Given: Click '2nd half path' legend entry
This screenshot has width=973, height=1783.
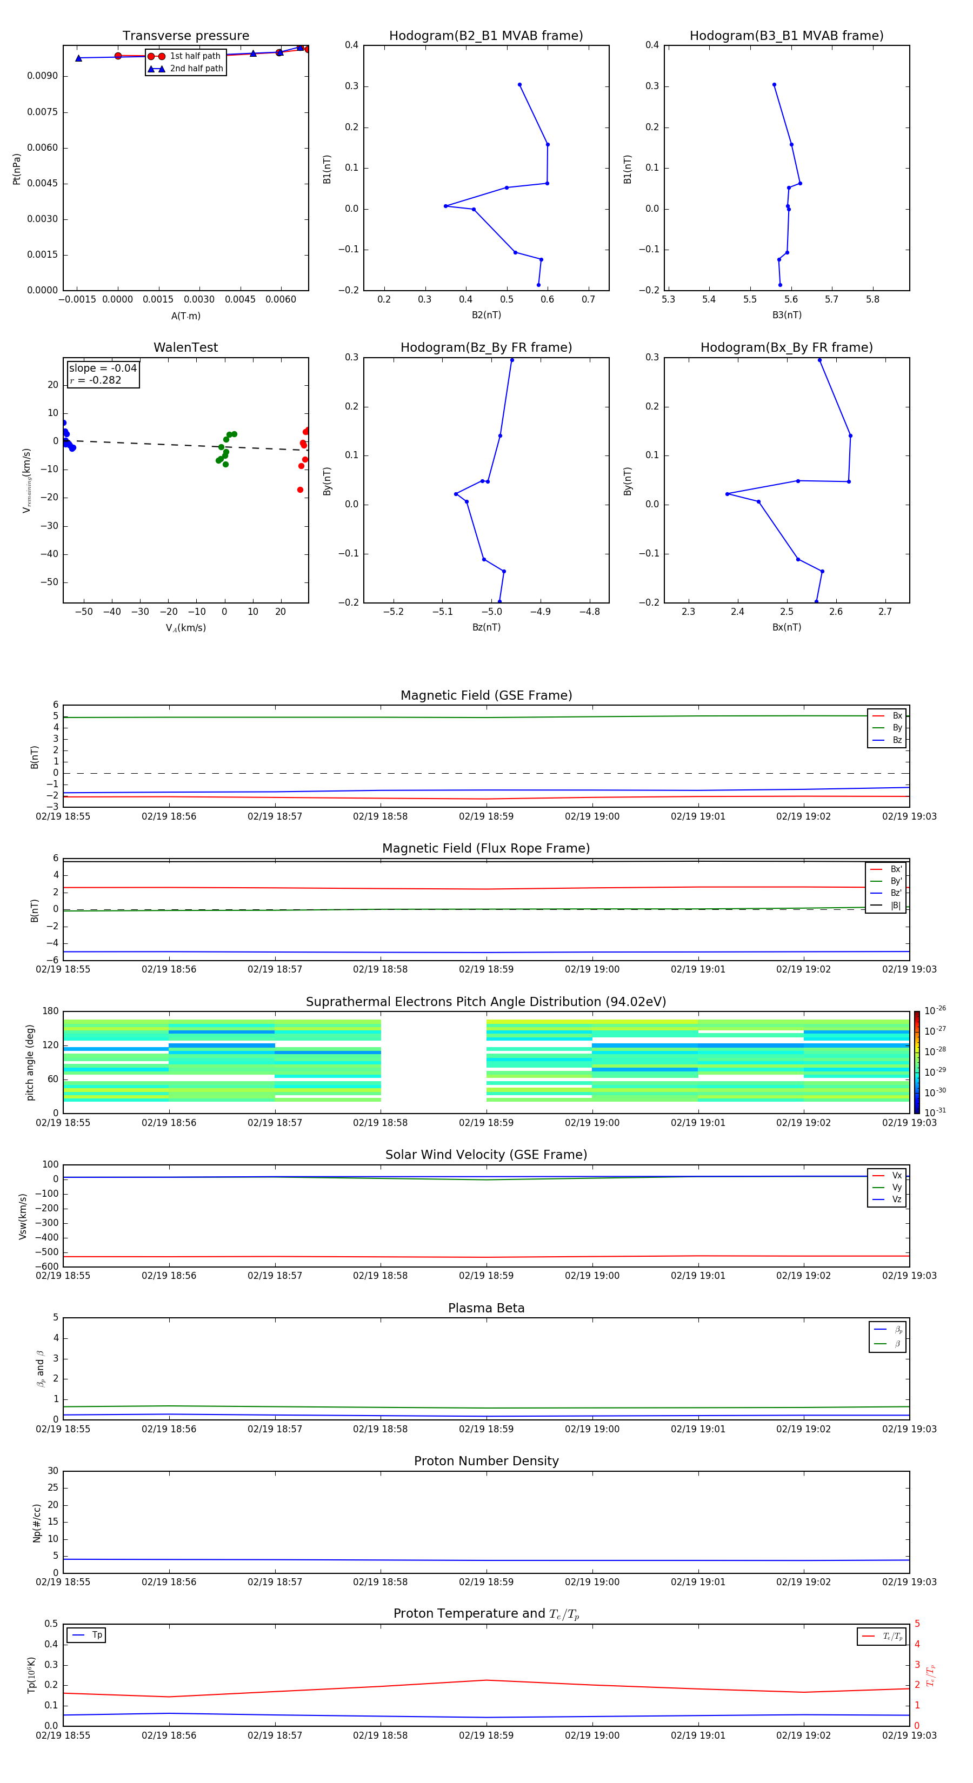Looking at the screenshot, I should click(x=185, y=69).
